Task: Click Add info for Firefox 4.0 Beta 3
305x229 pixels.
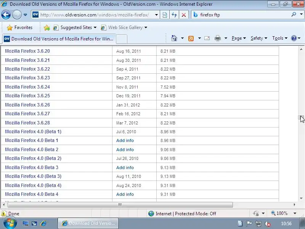Action: click(125, 168)
